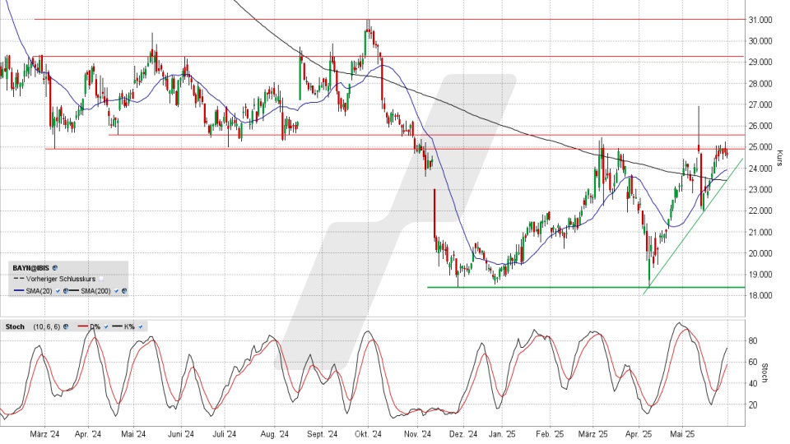Click the 27.000 price axis label

point(760,104)
